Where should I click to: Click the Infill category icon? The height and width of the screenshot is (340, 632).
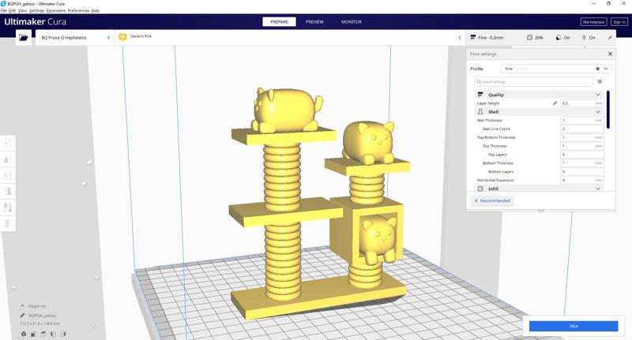click(x=480, y=189)
